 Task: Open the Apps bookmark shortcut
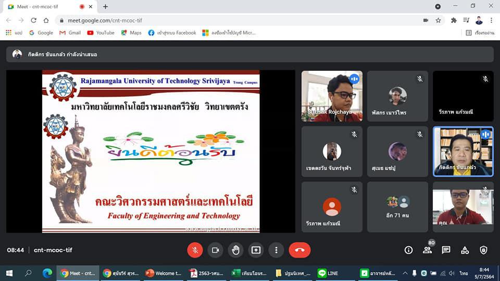coord(14,32)
